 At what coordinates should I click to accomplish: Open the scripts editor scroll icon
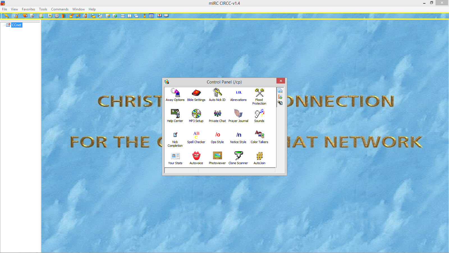(41, 16)
